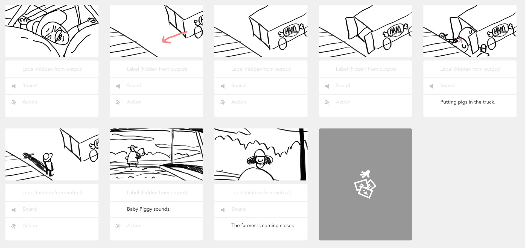
Task: Open the farmer carrying pig landscape thumbnail
Action: click(156, 154)
